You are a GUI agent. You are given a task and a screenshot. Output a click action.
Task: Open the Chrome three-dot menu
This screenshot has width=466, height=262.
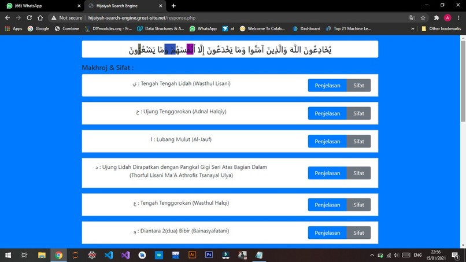(x=458, y=18)
